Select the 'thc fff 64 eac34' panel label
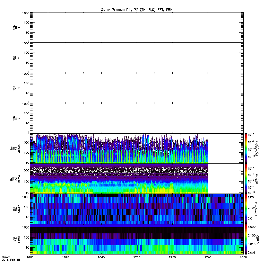 15,149
